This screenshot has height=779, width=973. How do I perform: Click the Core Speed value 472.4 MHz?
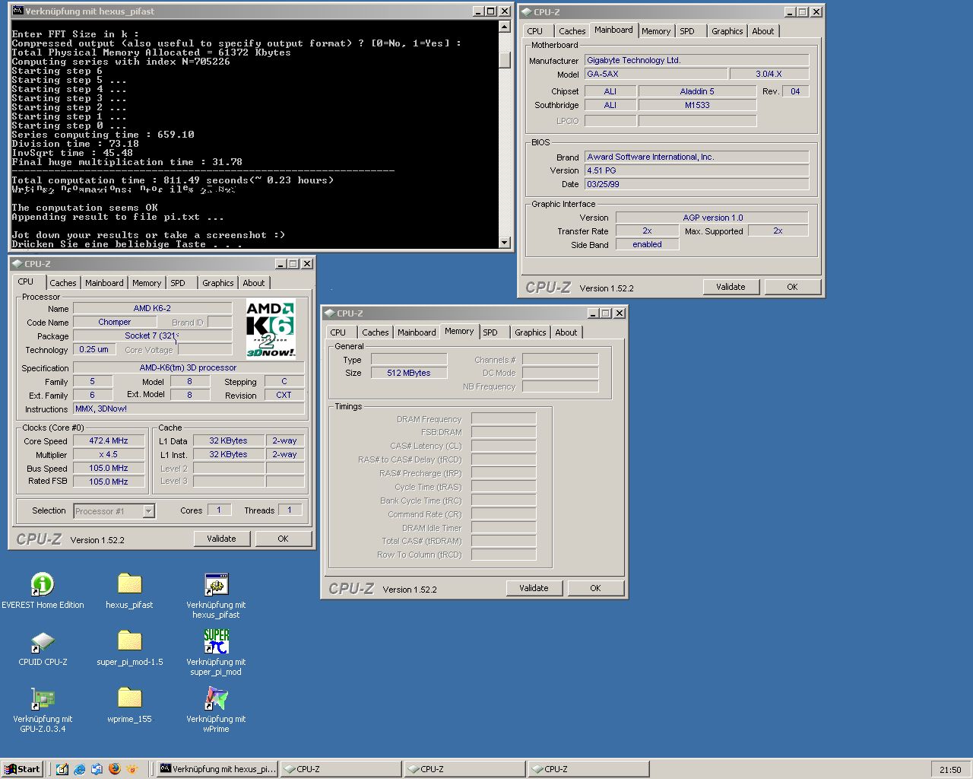[109, 440]
